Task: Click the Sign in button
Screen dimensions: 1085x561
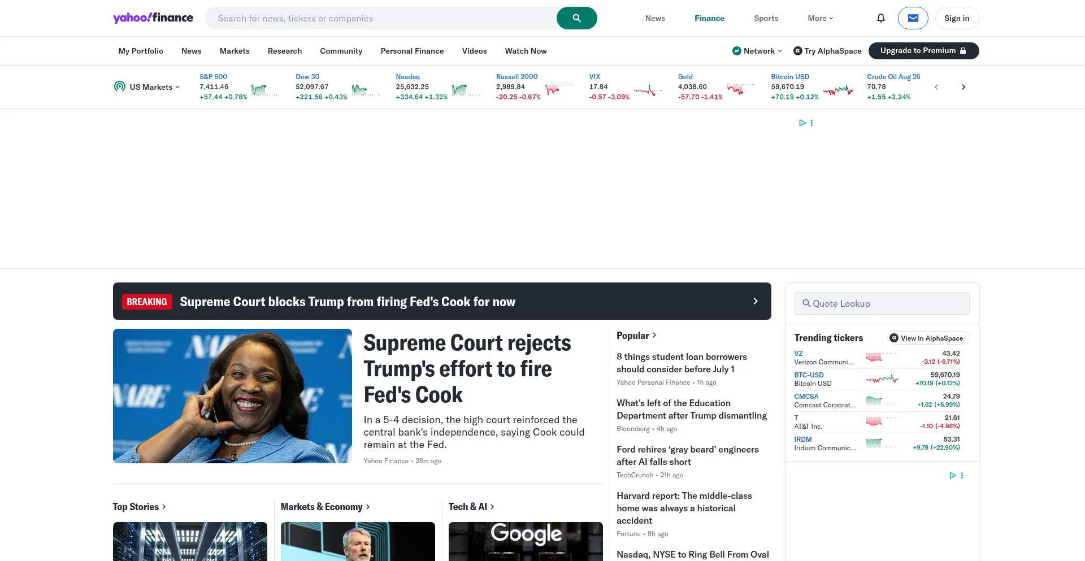Action: point(957,18)
